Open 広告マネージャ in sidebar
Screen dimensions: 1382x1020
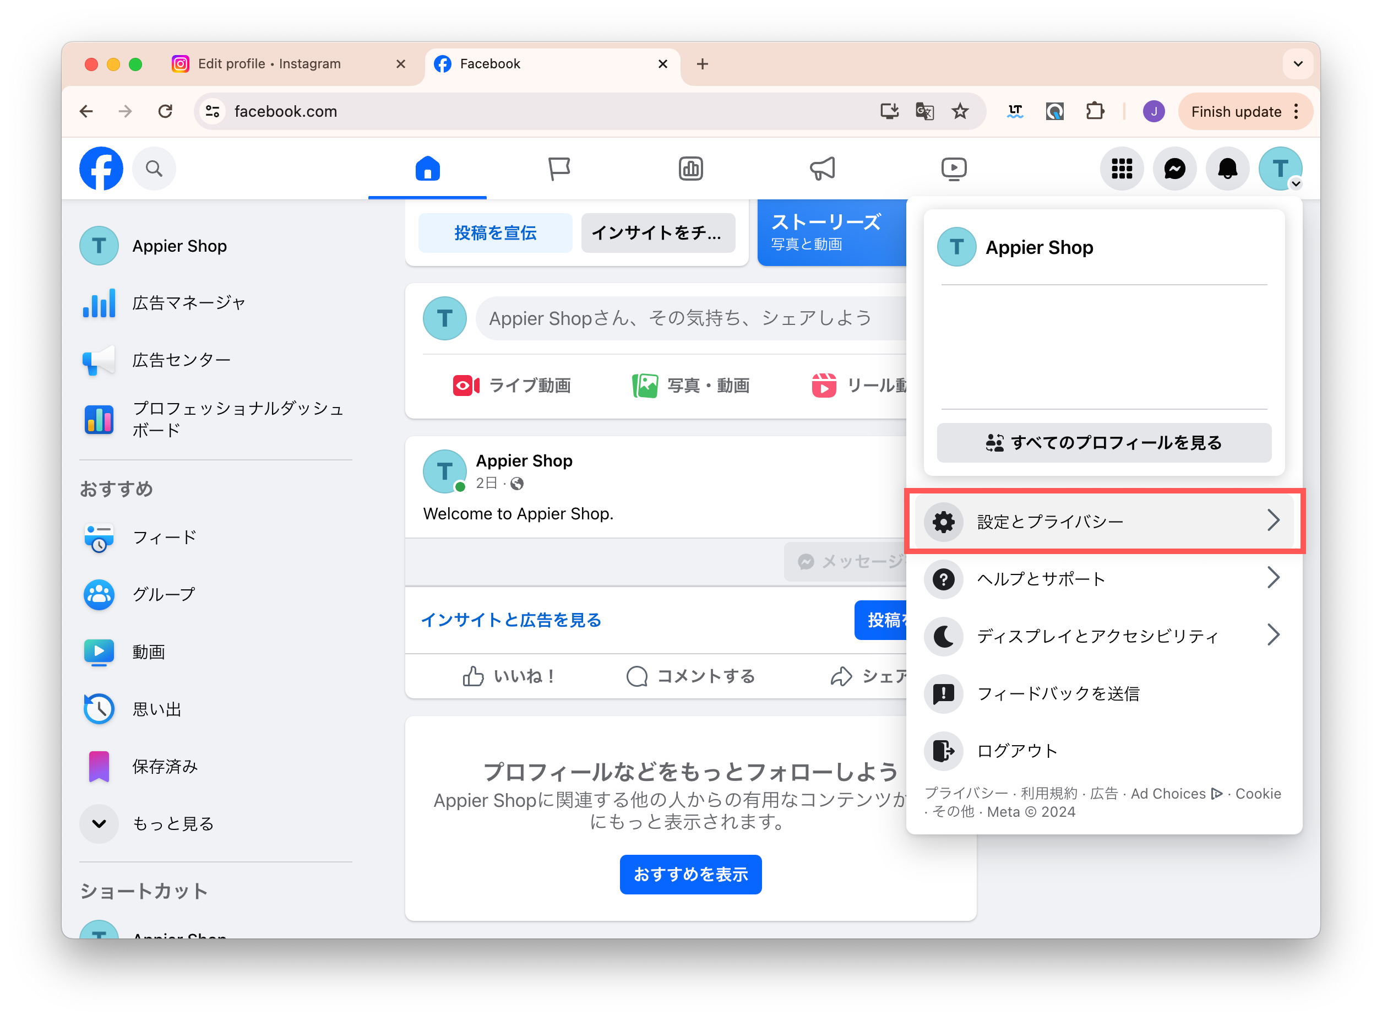(x=215, y=303)
